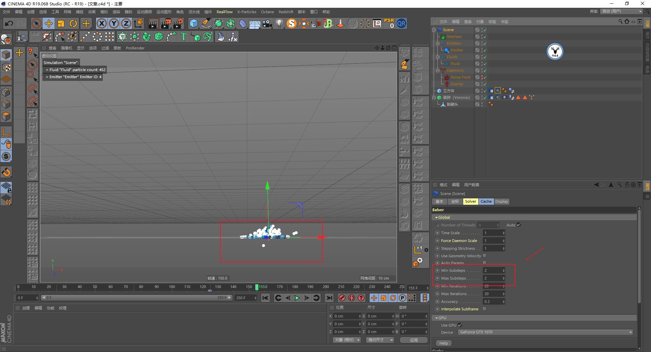
Task: Toggle the green enable checkmark on Noise Field
Action: (x=485, y=77)
